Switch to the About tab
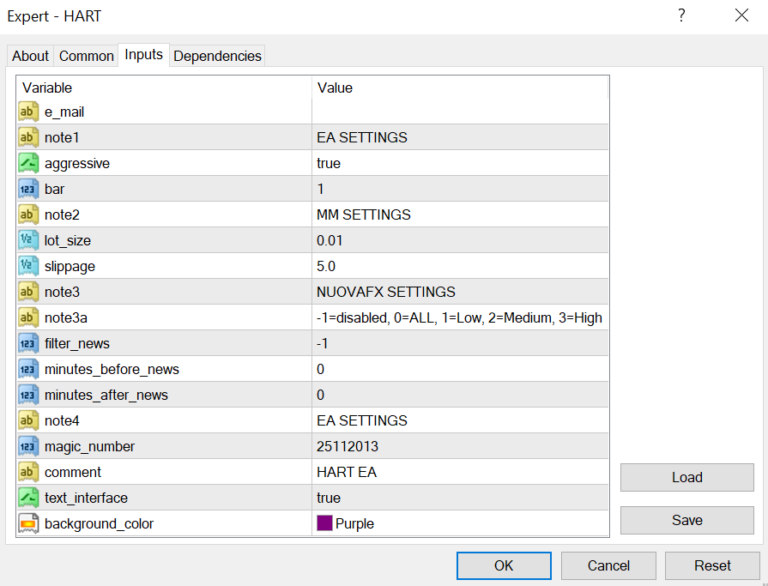Image resolution: width=768 pixels, height=586 pixels. 30,56
